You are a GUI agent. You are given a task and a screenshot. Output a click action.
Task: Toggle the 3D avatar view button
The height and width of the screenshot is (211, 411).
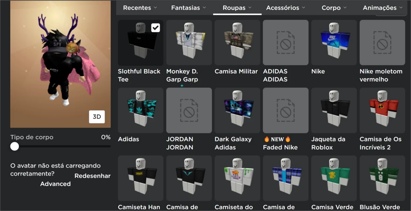(x=97, y=117)
